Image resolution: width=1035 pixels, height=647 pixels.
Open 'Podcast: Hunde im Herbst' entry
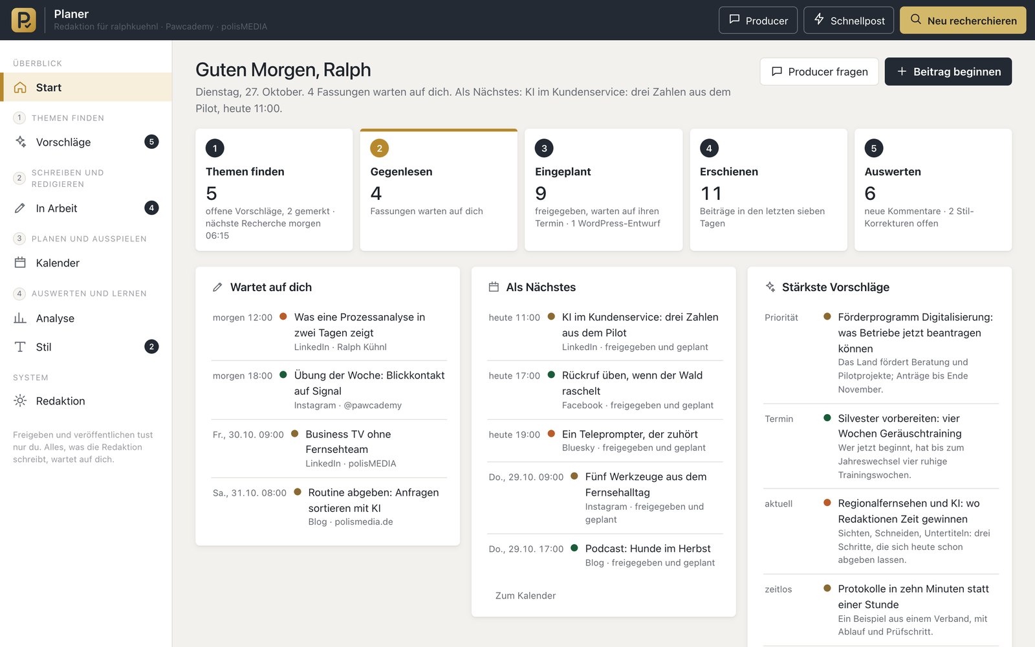pos(605,555)
